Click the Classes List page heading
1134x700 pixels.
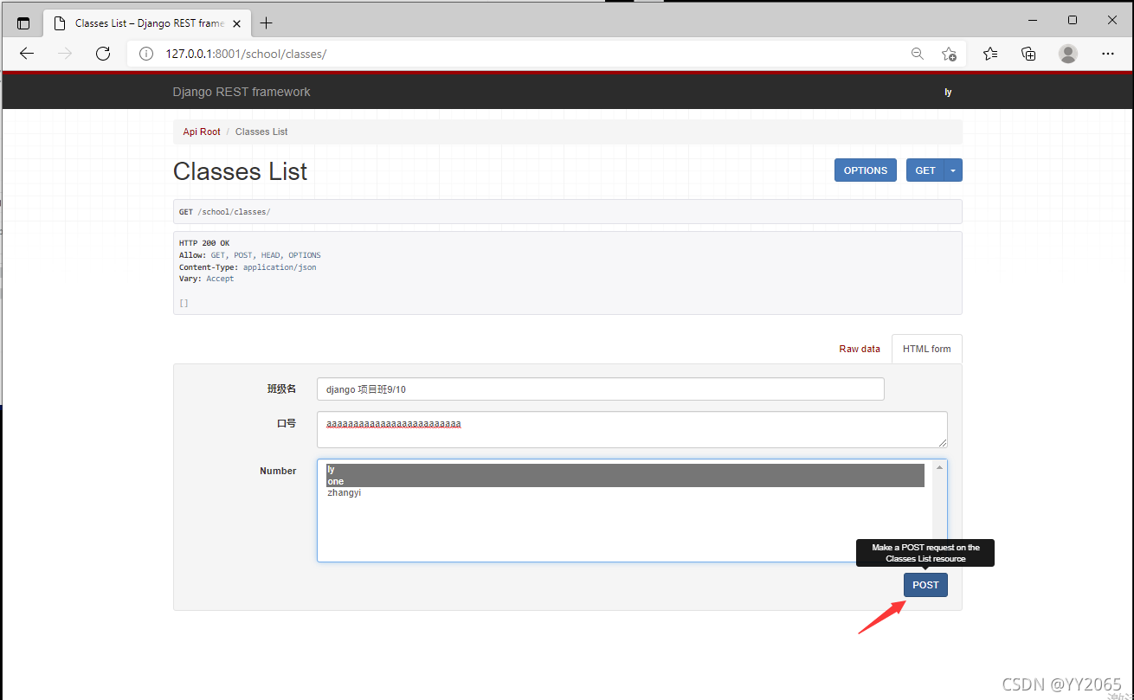[x=241, y=171]
